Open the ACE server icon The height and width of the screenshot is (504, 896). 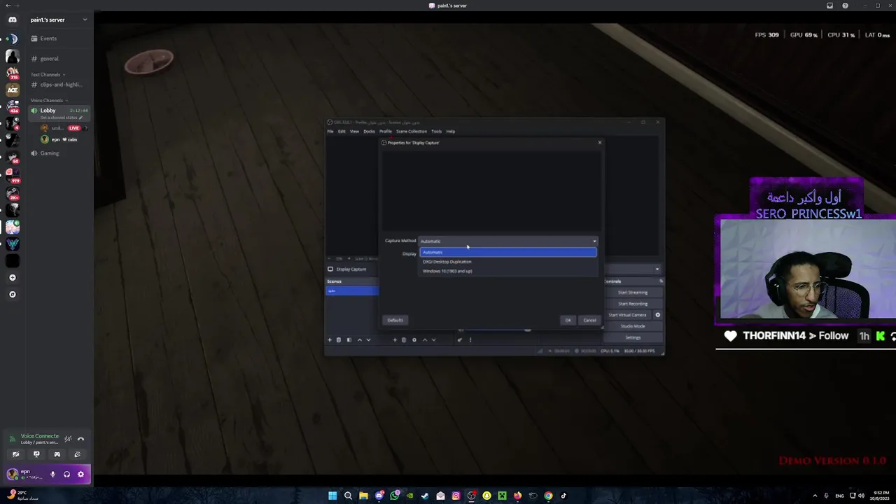click(x=12, y=90)
